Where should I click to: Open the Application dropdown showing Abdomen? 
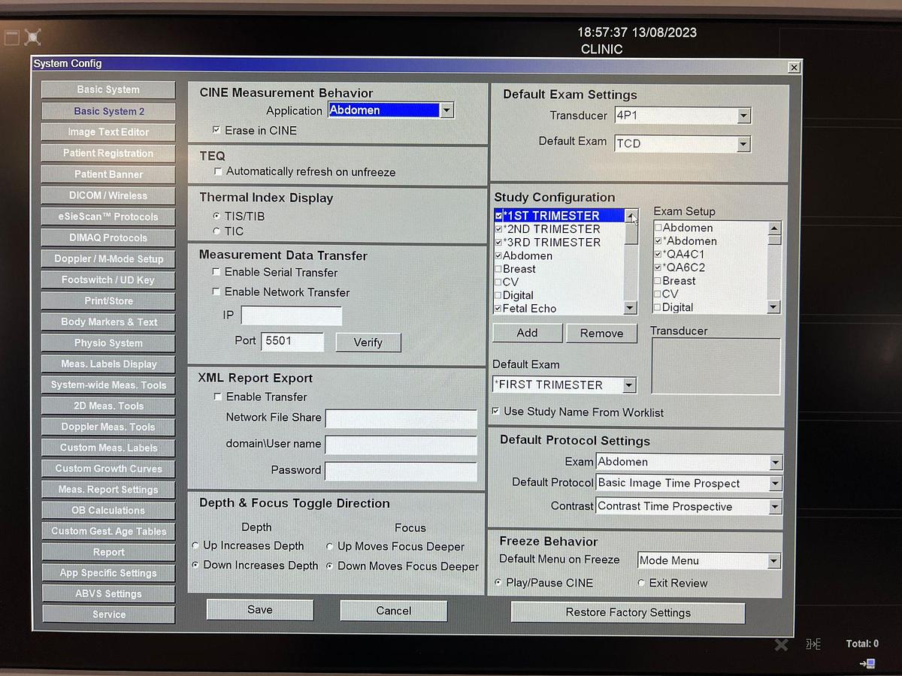(x=447, y=110)
